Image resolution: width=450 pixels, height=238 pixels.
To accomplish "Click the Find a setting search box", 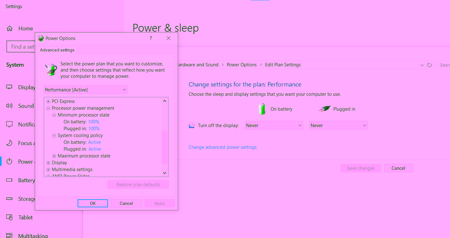I will [x=21, y=47].
